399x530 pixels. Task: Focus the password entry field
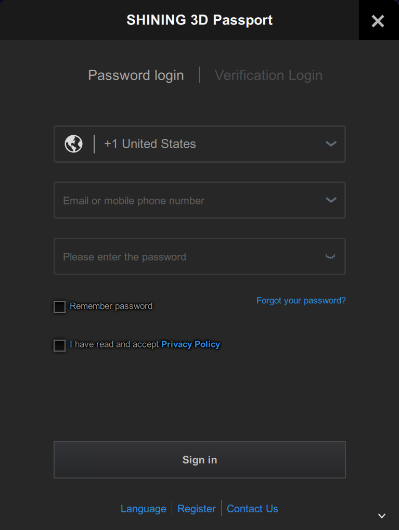[x=187, y=256]
